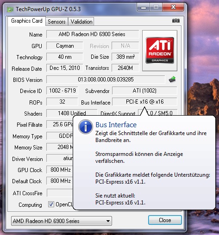Click the Release Date value Dec 15, 2010

[65, 68]
